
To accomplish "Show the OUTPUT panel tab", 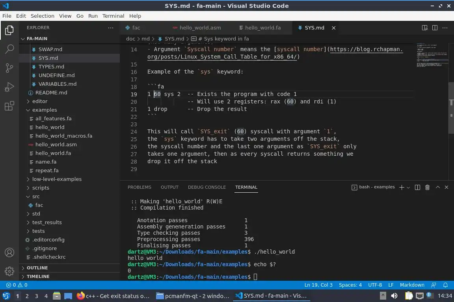I will pos(170,187).
